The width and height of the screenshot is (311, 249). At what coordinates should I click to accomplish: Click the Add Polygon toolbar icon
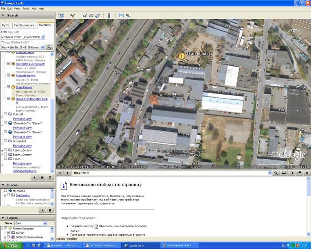pos(85,16)
